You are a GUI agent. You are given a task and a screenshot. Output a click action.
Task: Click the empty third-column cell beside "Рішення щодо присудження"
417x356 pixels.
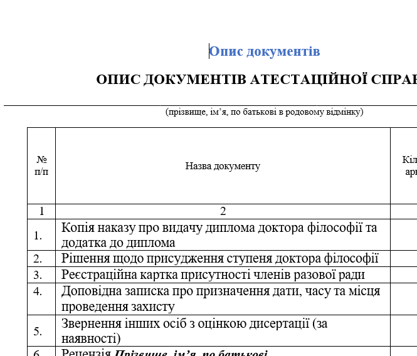click(404, 258)
